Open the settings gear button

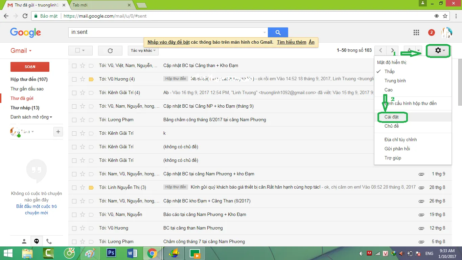[x=439, y=50]
